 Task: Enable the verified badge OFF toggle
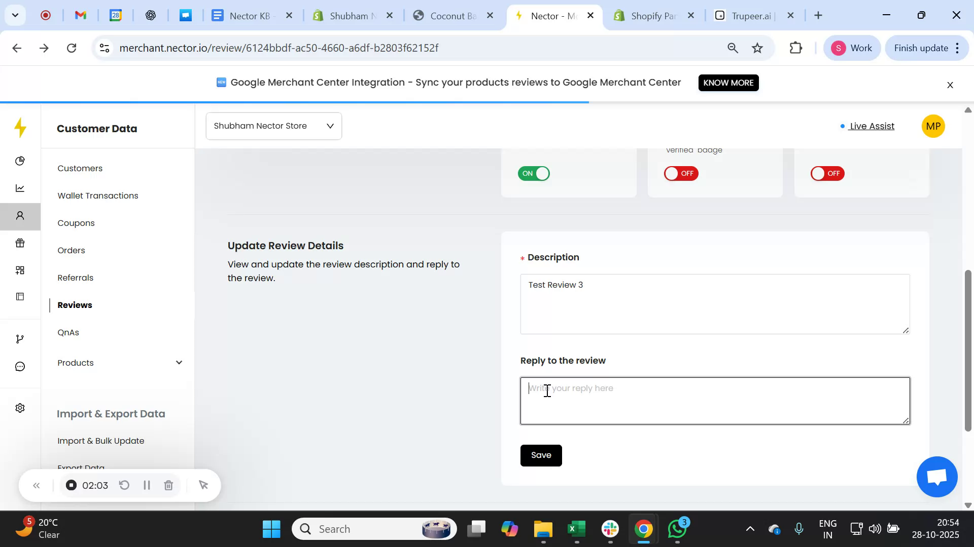680,173
